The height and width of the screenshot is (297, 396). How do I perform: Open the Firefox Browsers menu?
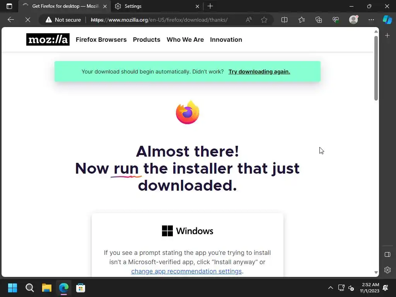click(101, 40)
